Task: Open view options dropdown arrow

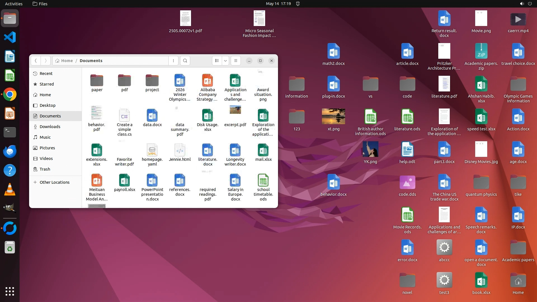Action: (x=225, y=61)
